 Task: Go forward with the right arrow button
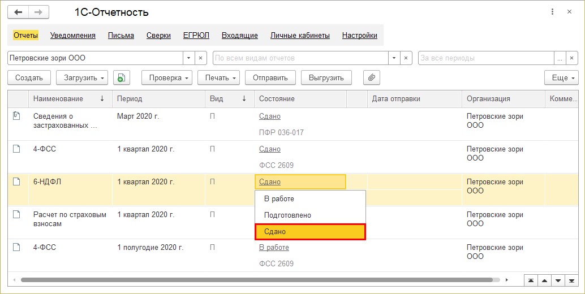pyautogui.click(x=38, y=12)
